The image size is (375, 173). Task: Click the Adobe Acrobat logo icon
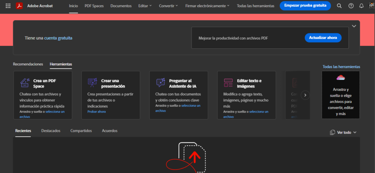(x=19, y=6)
